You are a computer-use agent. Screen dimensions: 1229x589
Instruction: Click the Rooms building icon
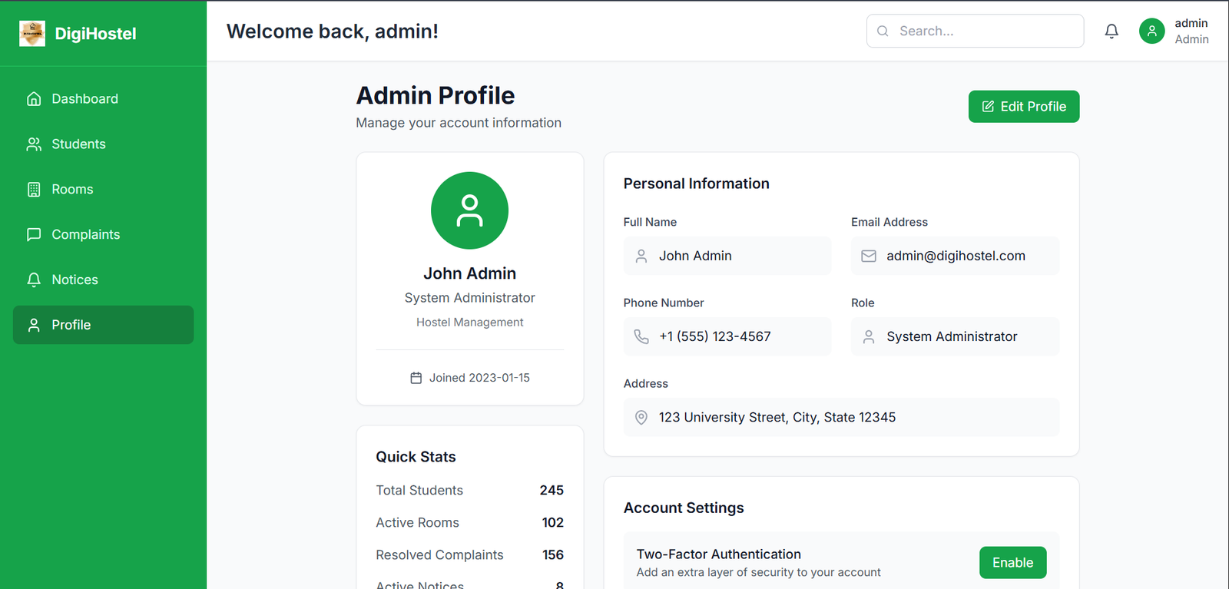[34, 190]
